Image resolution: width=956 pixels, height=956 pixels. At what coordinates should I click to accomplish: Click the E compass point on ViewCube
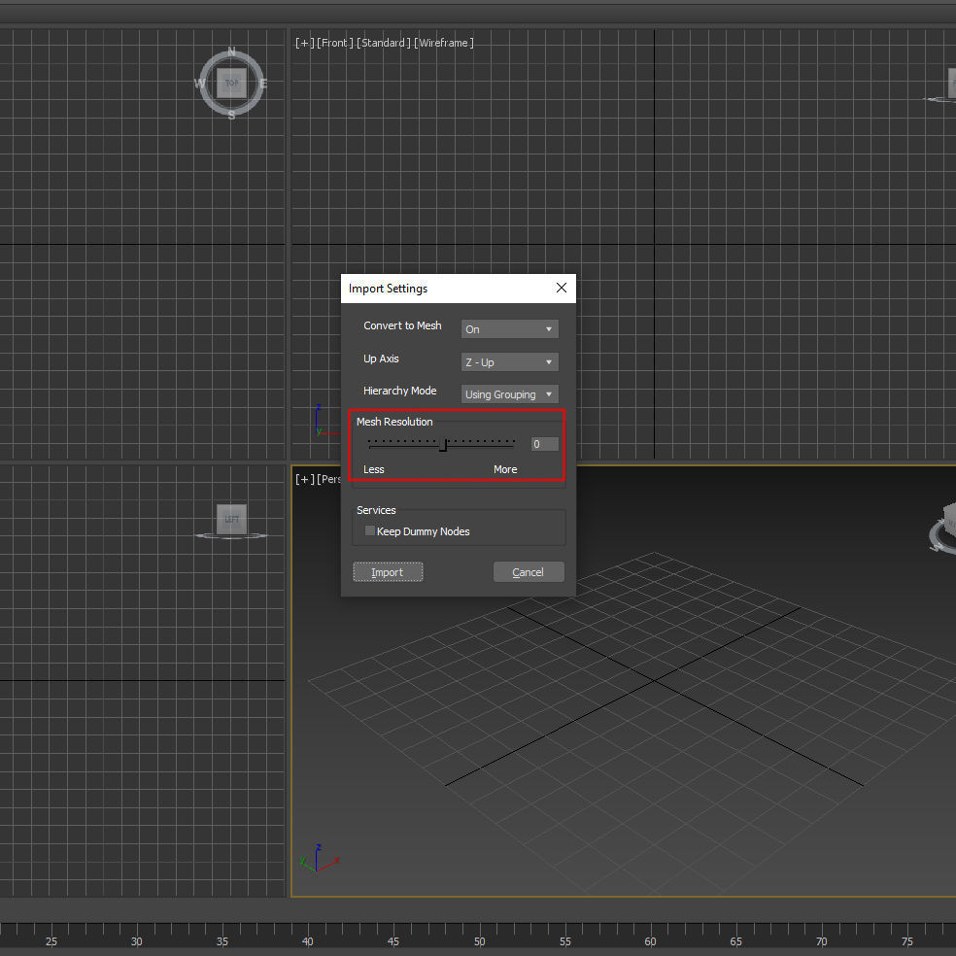point(263,84)
